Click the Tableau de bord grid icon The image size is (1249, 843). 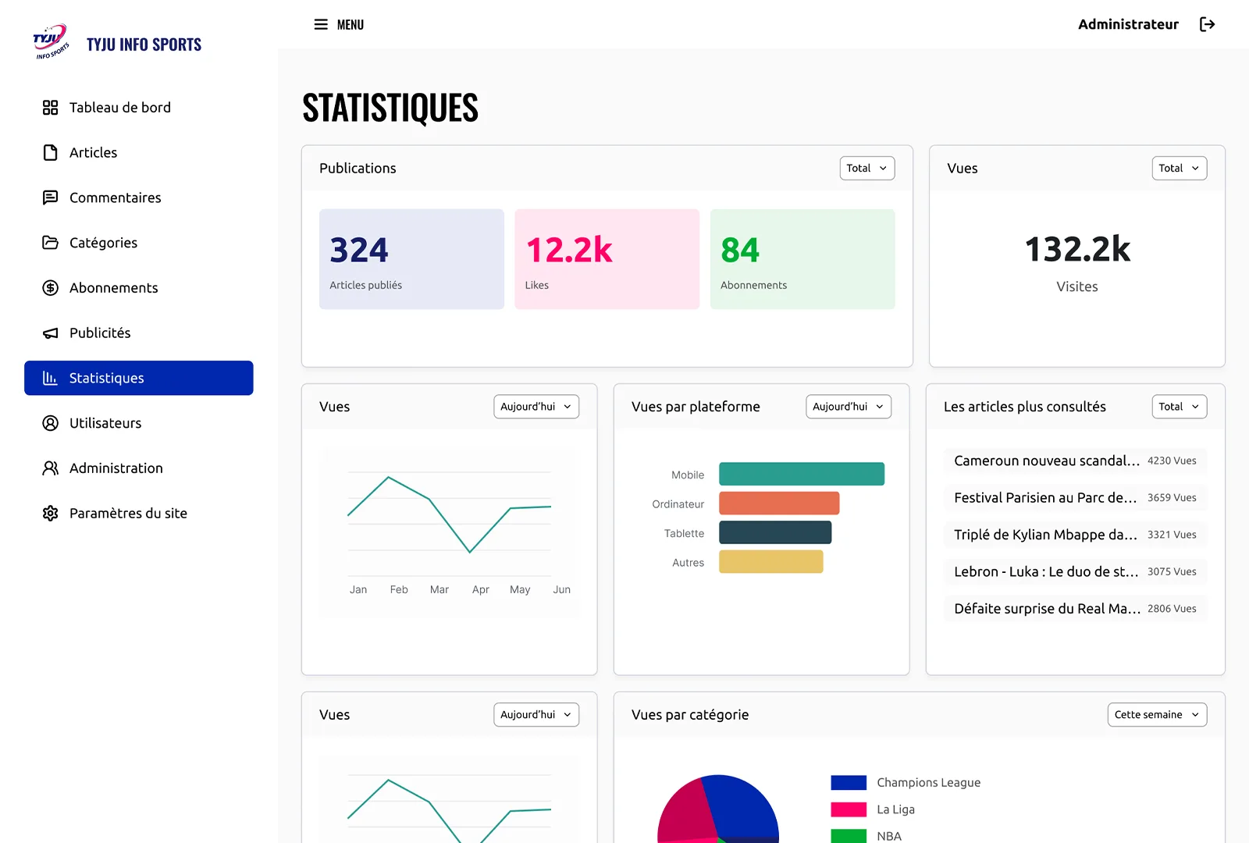point(50,108)
